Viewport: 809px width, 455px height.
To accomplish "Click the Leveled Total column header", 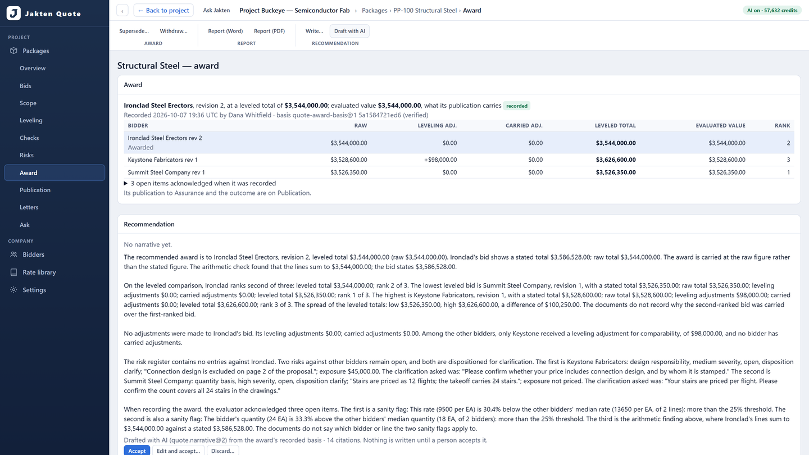I will (615, 126).
